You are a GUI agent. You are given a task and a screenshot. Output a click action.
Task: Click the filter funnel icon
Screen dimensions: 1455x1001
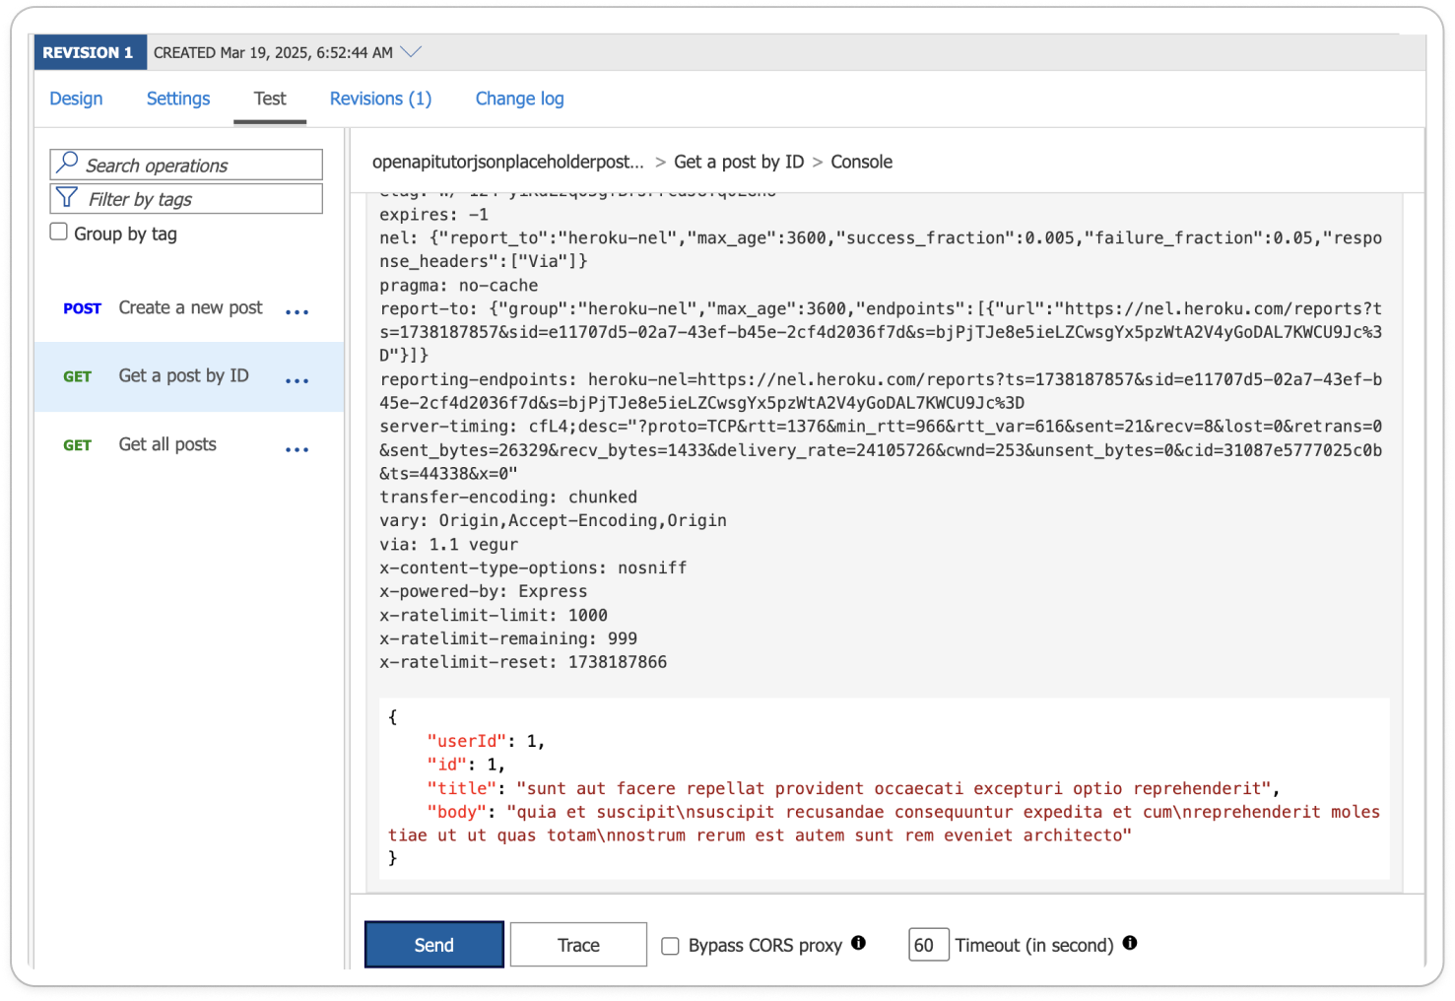(x=67, y=198)
